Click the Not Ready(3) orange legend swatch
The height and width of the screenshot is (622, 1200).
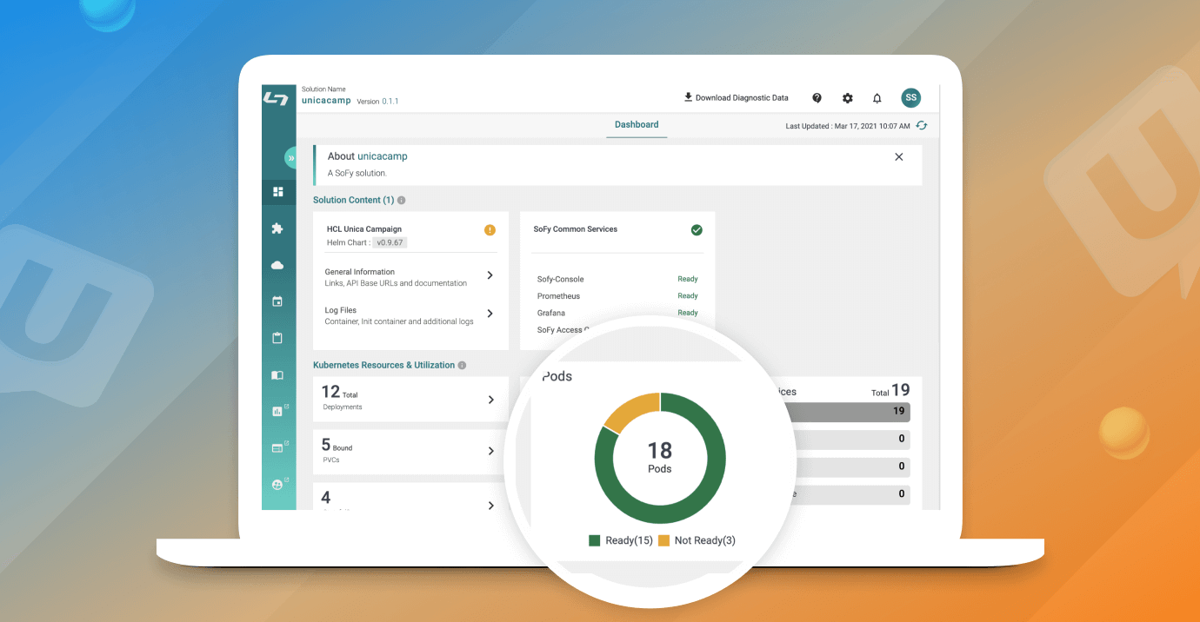pos(663,540)
